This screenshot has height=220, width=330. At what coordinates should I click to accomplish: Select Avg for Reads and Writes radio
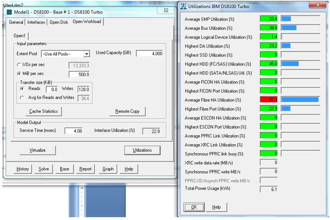pos(22,98)
